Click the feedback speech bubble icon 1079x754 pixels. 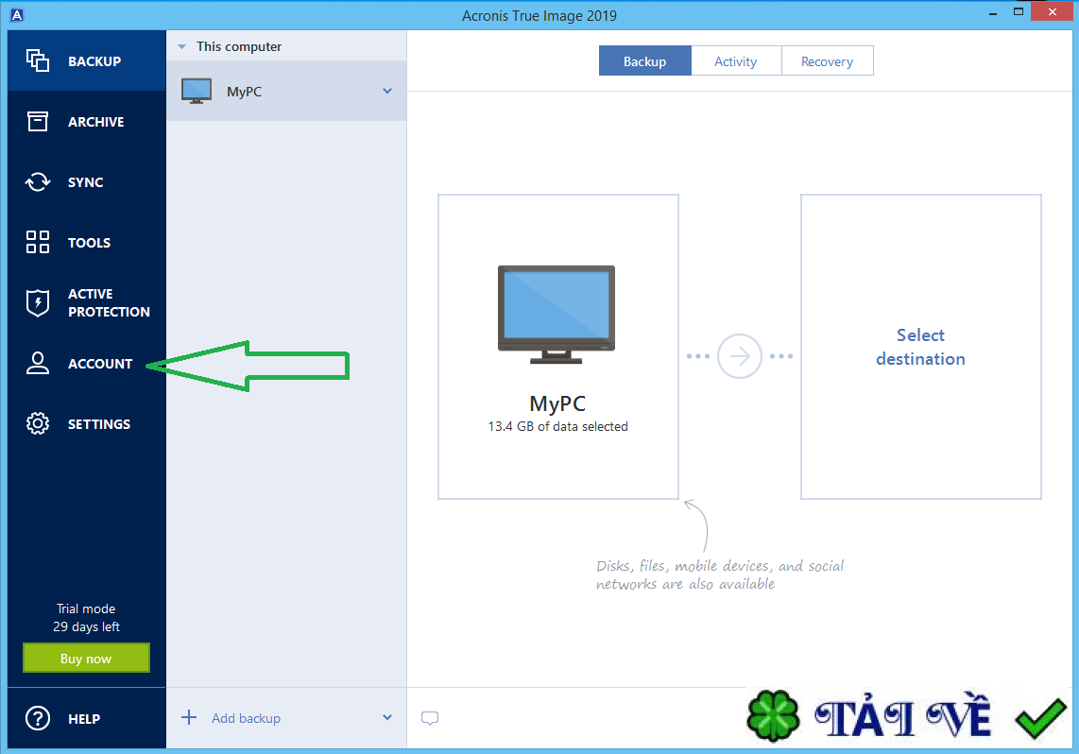(x=430, y=718)
